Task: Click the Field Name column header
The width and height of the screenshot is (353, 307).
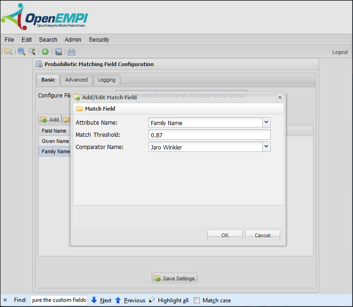Action: [x=54, y=131]
